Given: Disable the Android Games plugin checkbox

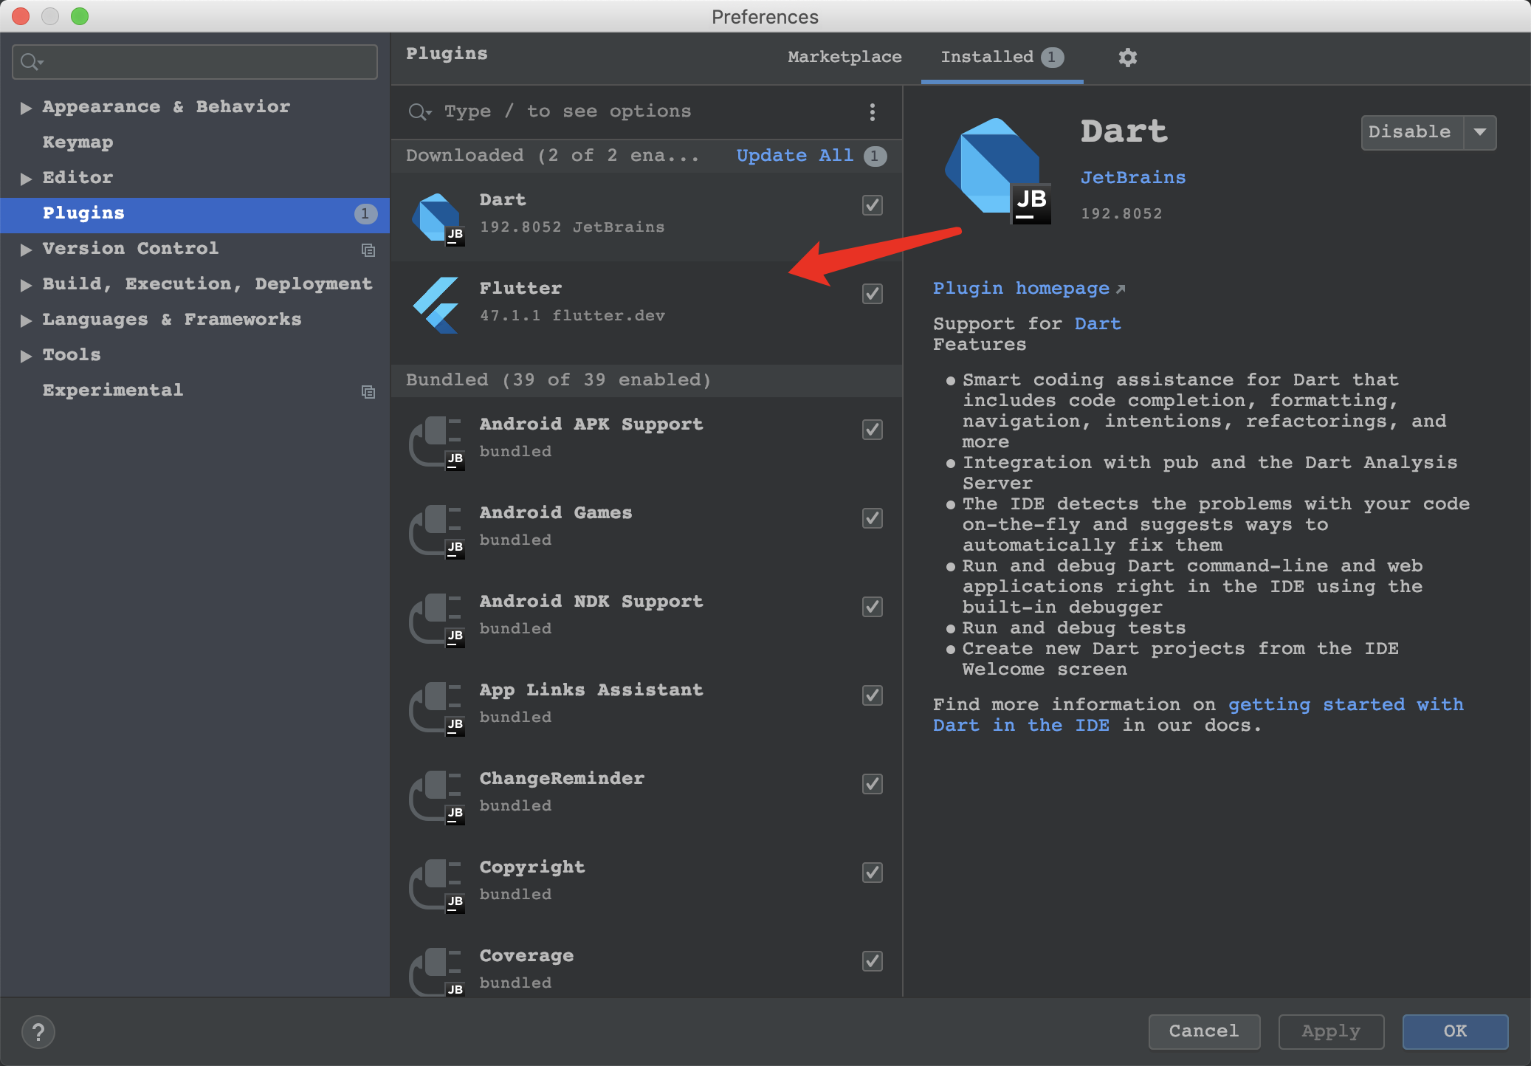Looking at the screenshot, I should 872,518.
